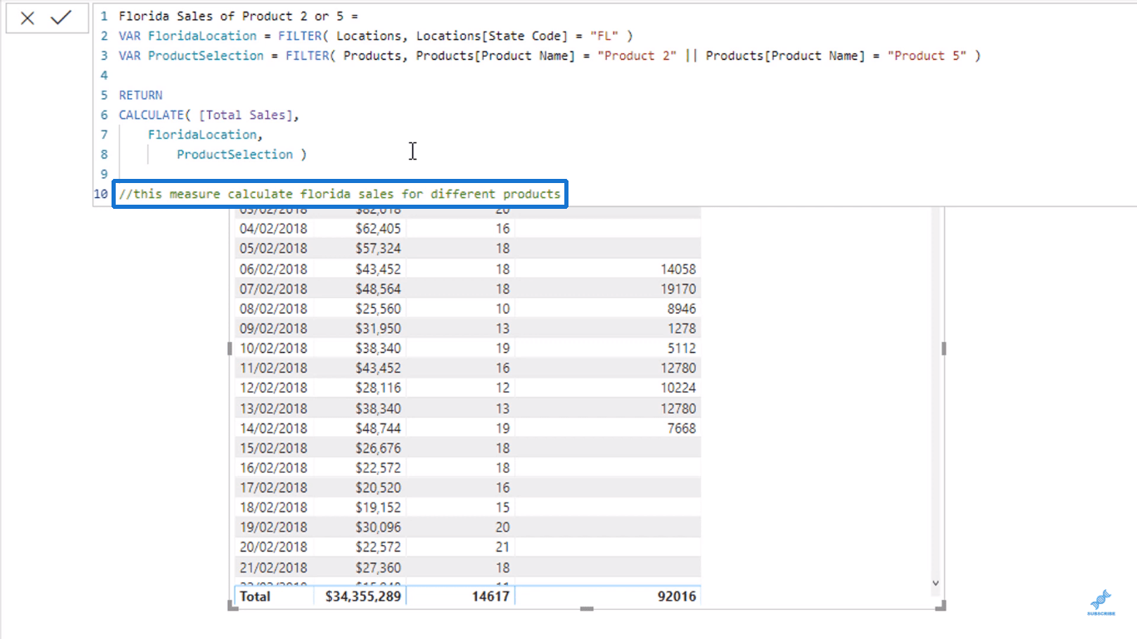Viewport: 1137px width, 639px height.
Task: Click the 17/02/2018 date cell
Action: (273, 488)
